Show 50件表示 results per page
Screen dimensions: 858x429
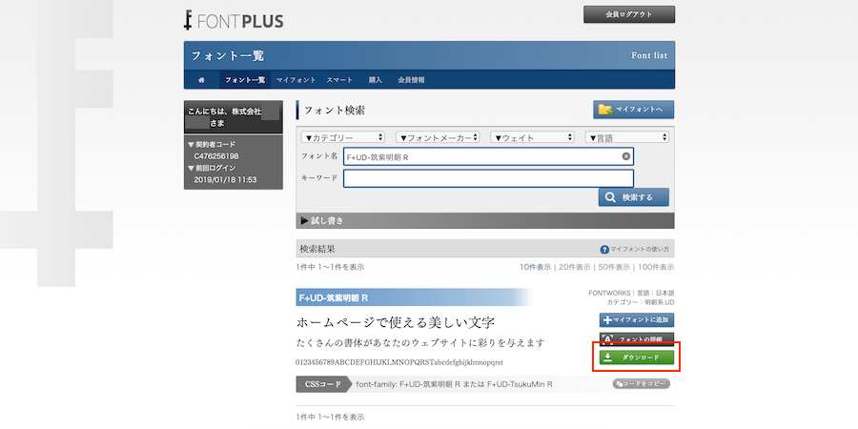pos(613,267)
